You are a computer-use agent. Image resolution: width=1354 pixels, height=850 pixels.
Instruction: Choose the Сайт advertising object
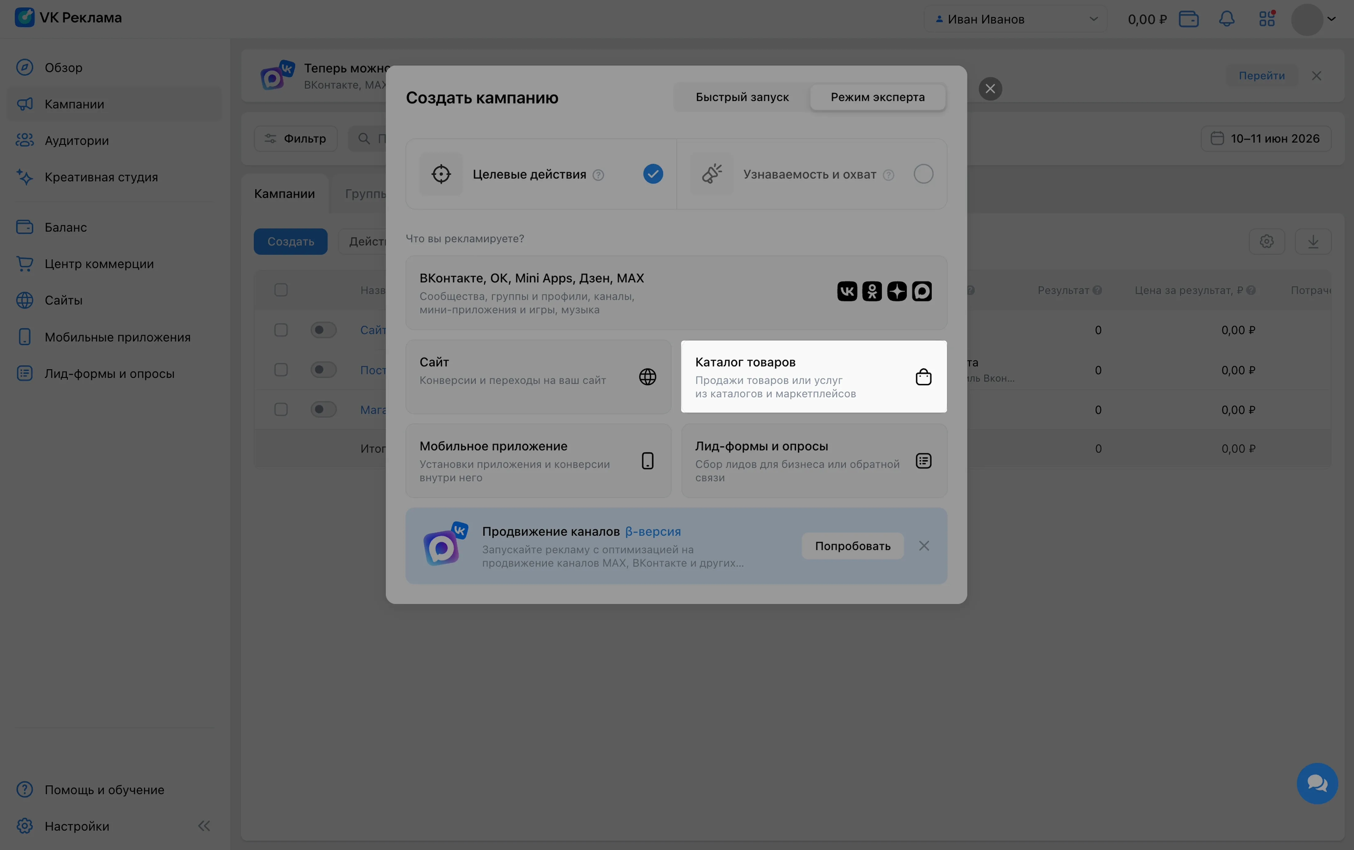pyautogui.click(x=538, y=377)
